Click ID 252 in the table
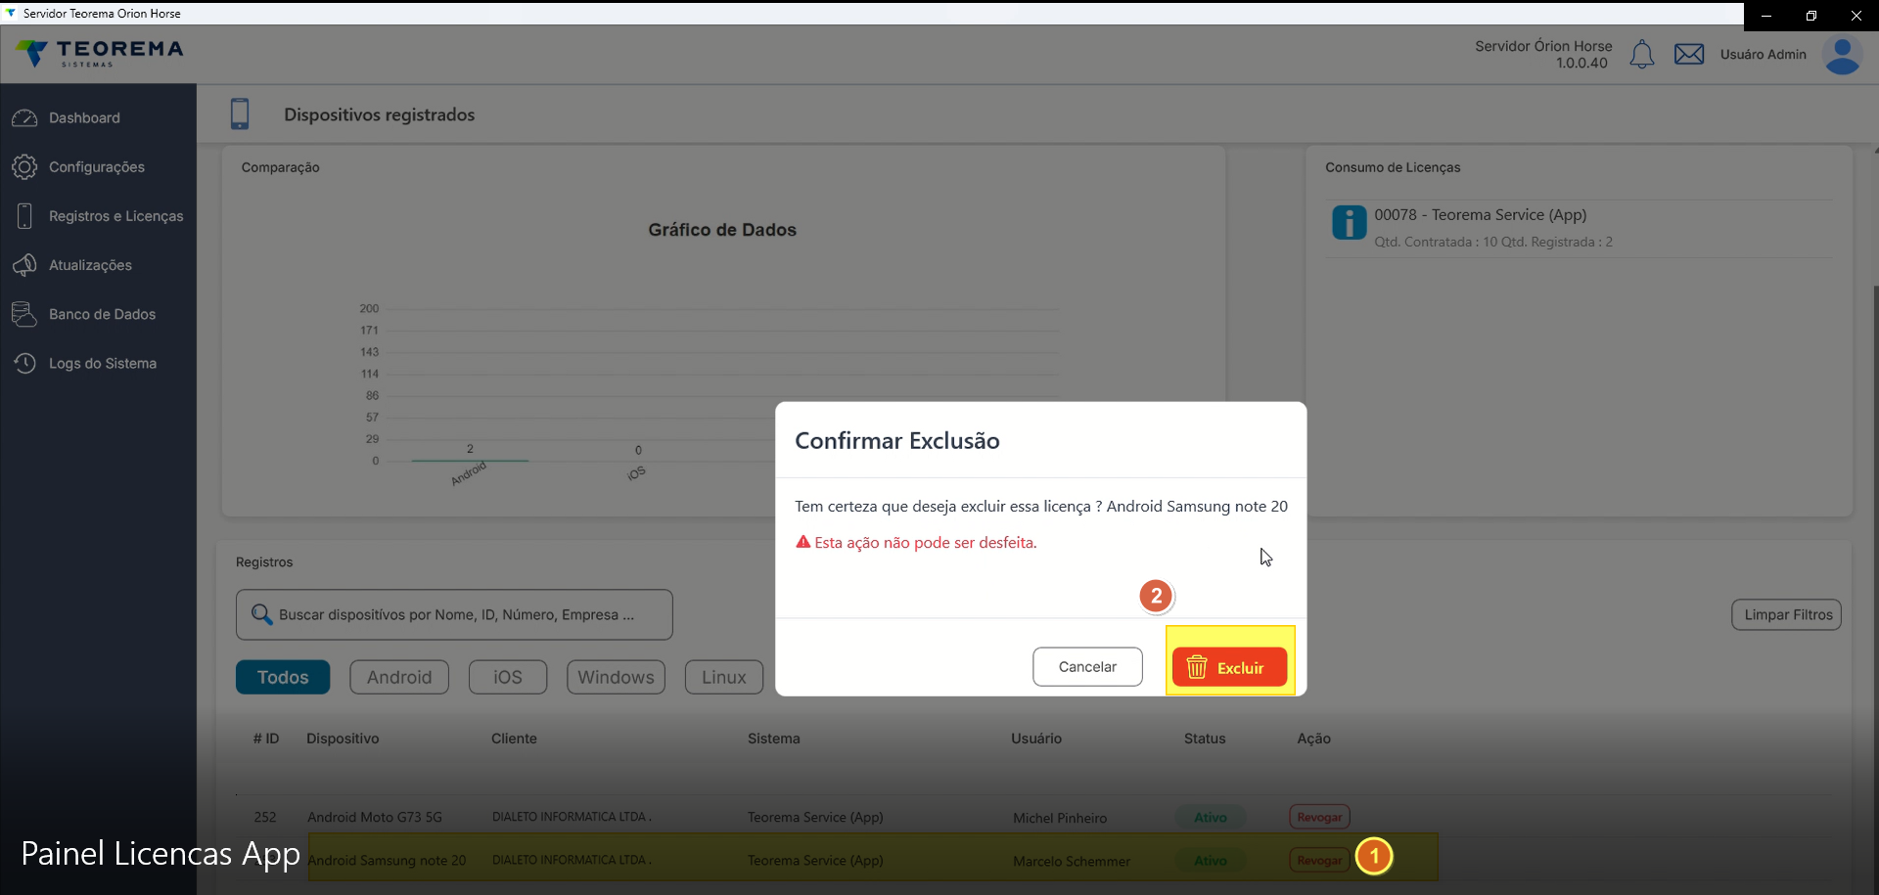This screenshot has width=1879, height=895. coord(265,817)
